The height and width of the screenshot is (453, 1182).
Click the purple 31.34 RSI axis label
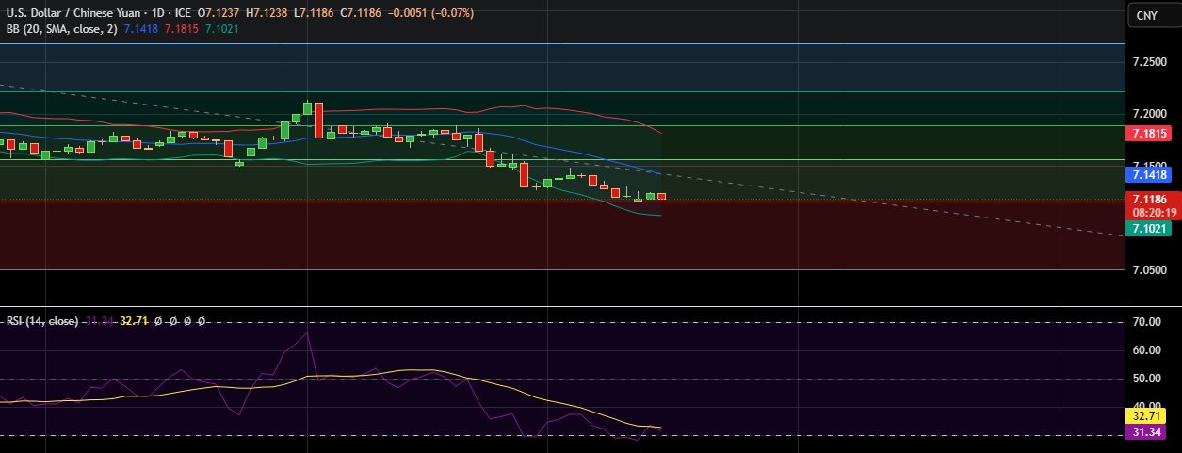[1145, 431]
